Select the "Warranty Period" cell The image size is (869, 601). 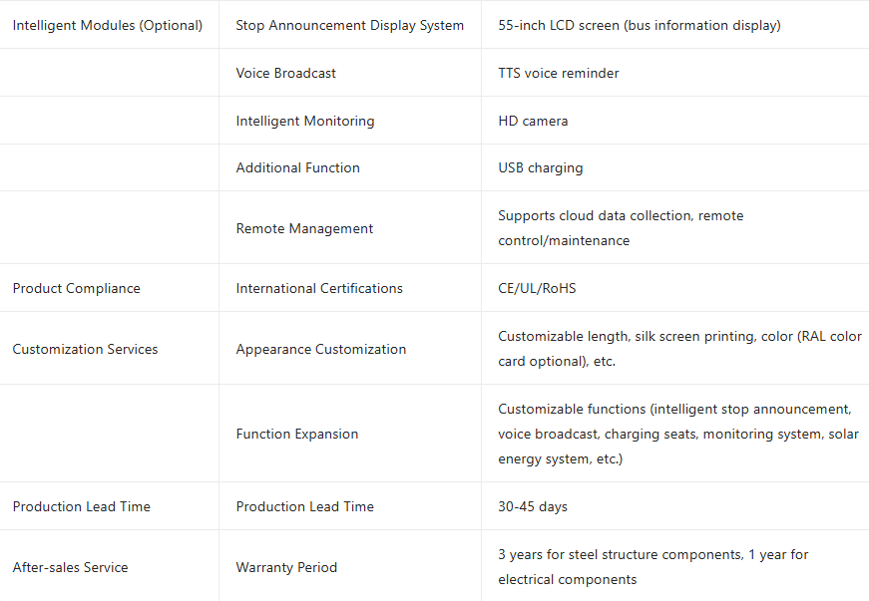click(286, 567)
